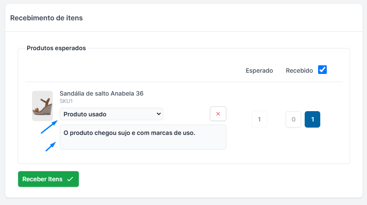Click the Produtos esperados section legend
Screen dimensions: 367x205
pyautogui.click(x=56, y=48)
